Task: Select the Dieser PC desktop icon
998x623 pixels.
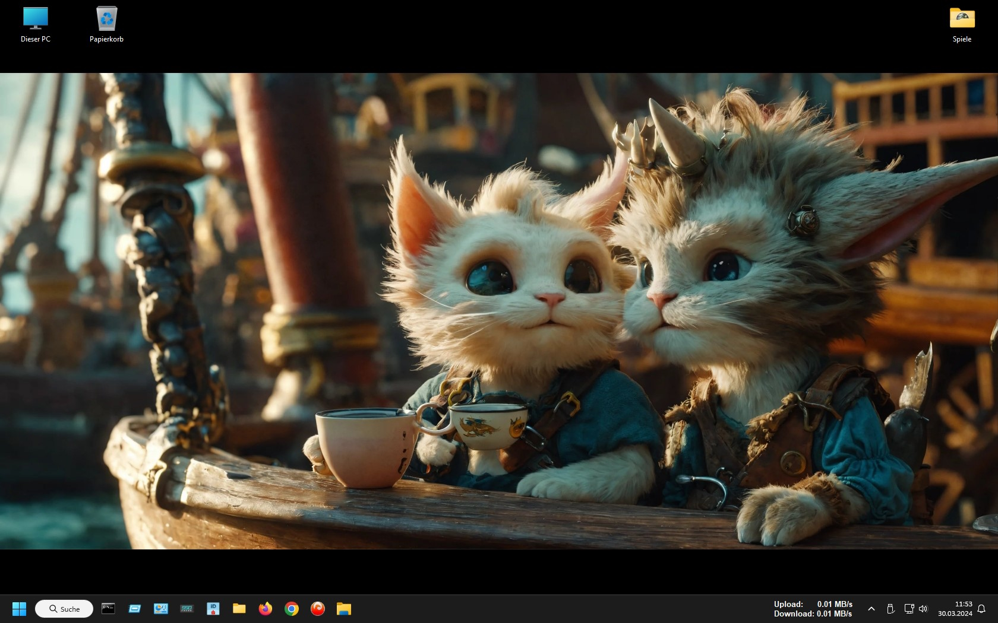Action: click(35, 25)
